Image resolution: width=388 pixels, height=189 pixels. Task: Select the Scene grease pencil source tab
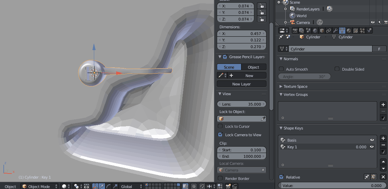tap(229, 67)
